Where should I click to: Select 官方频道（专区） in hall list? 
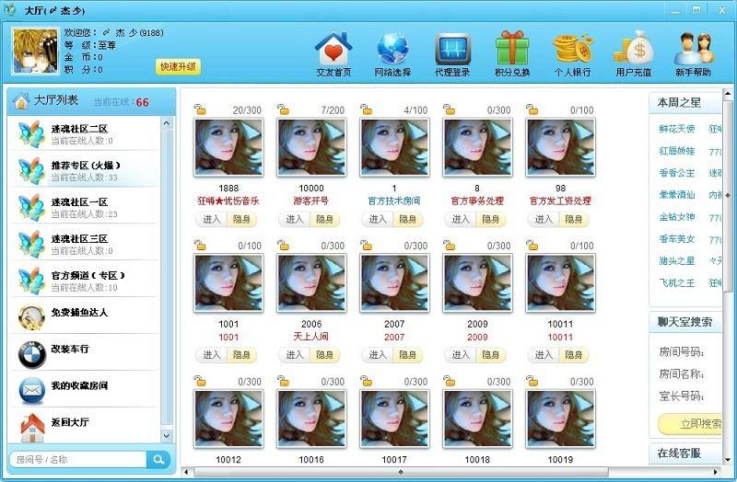[87, 281]
